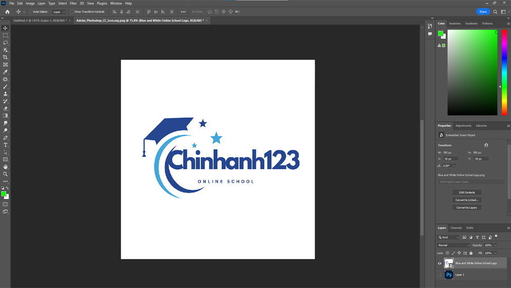Select the Lasso tool
This screenshot has height=288, width=511.
click(5, 43)
